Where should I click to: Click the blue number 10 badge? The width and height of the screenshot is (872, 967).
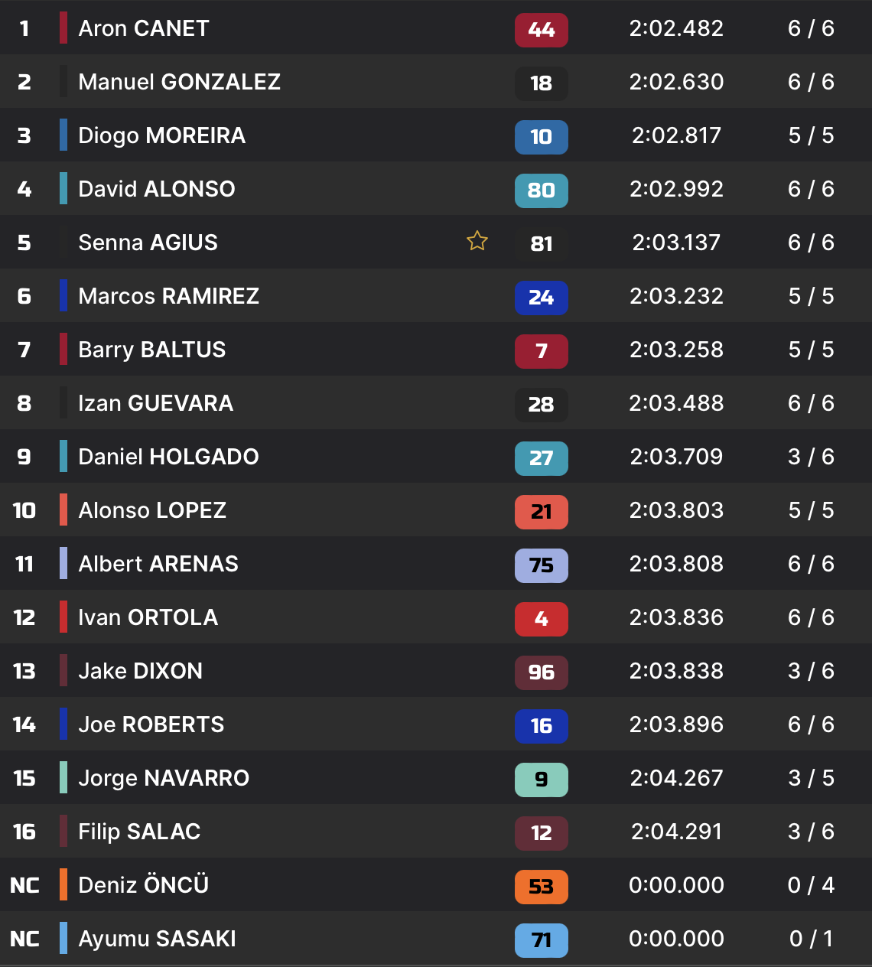(x=541, y=137)
